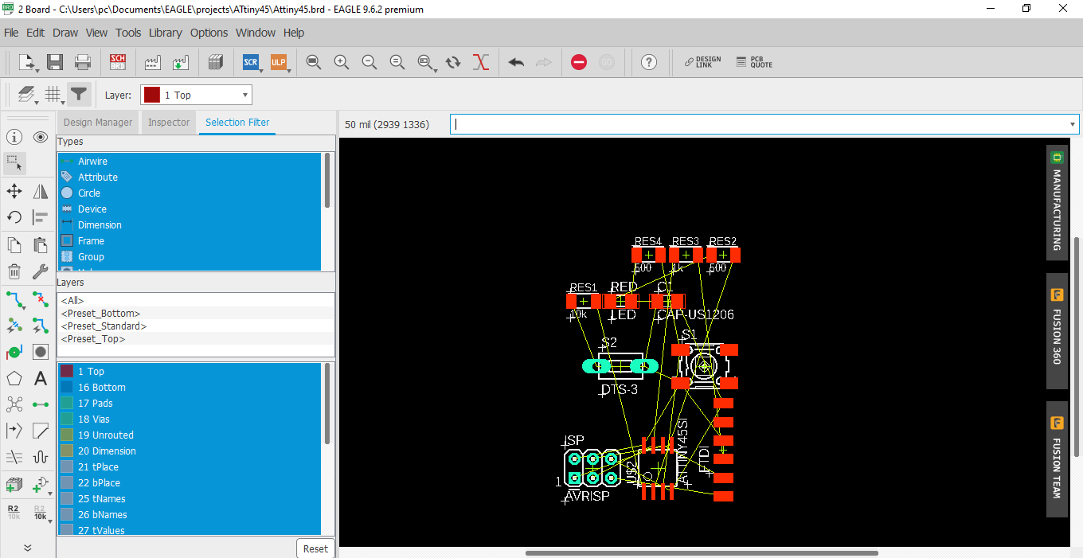Image resolution: width=1083 pixels, height=558 pixels.
Task: Click the Print icon
Action: pyautogui.click(x=83, y=62)
